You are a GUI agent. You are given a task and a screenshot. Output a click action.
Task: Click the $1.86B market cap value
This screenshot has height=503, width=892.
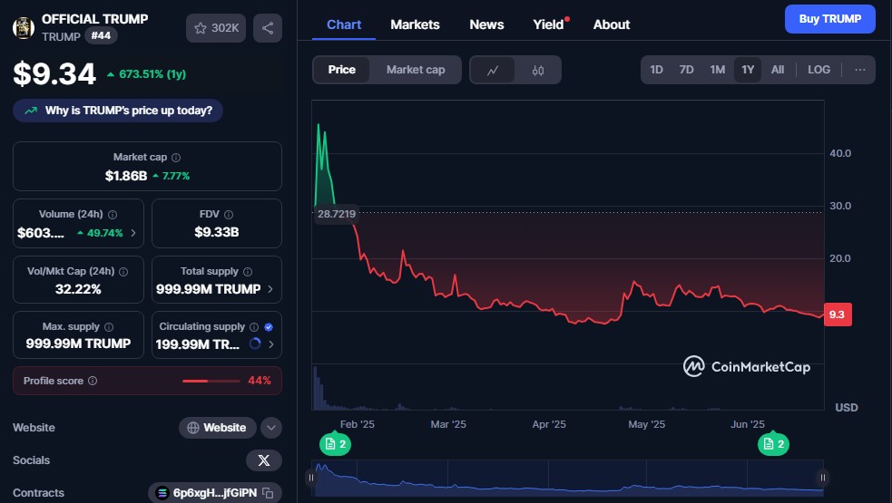[126, 176]
